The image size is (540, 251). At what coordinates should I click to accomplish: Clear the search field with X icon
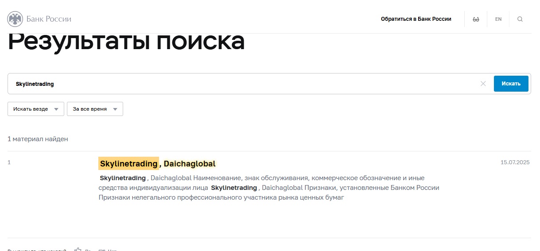pos(483,84)
